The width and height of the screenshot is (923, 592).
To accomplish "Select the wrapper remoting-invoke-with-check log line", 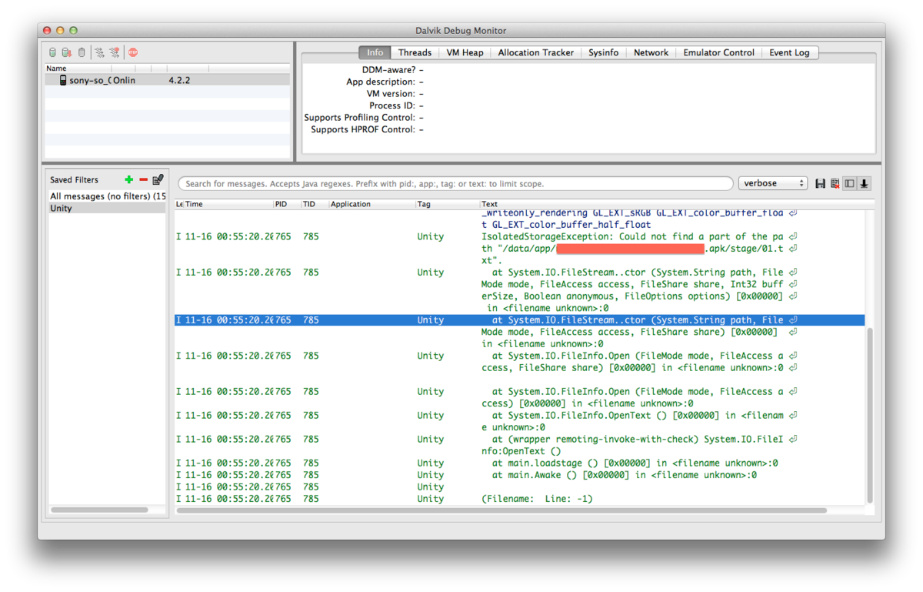I will tap(520, 445).
